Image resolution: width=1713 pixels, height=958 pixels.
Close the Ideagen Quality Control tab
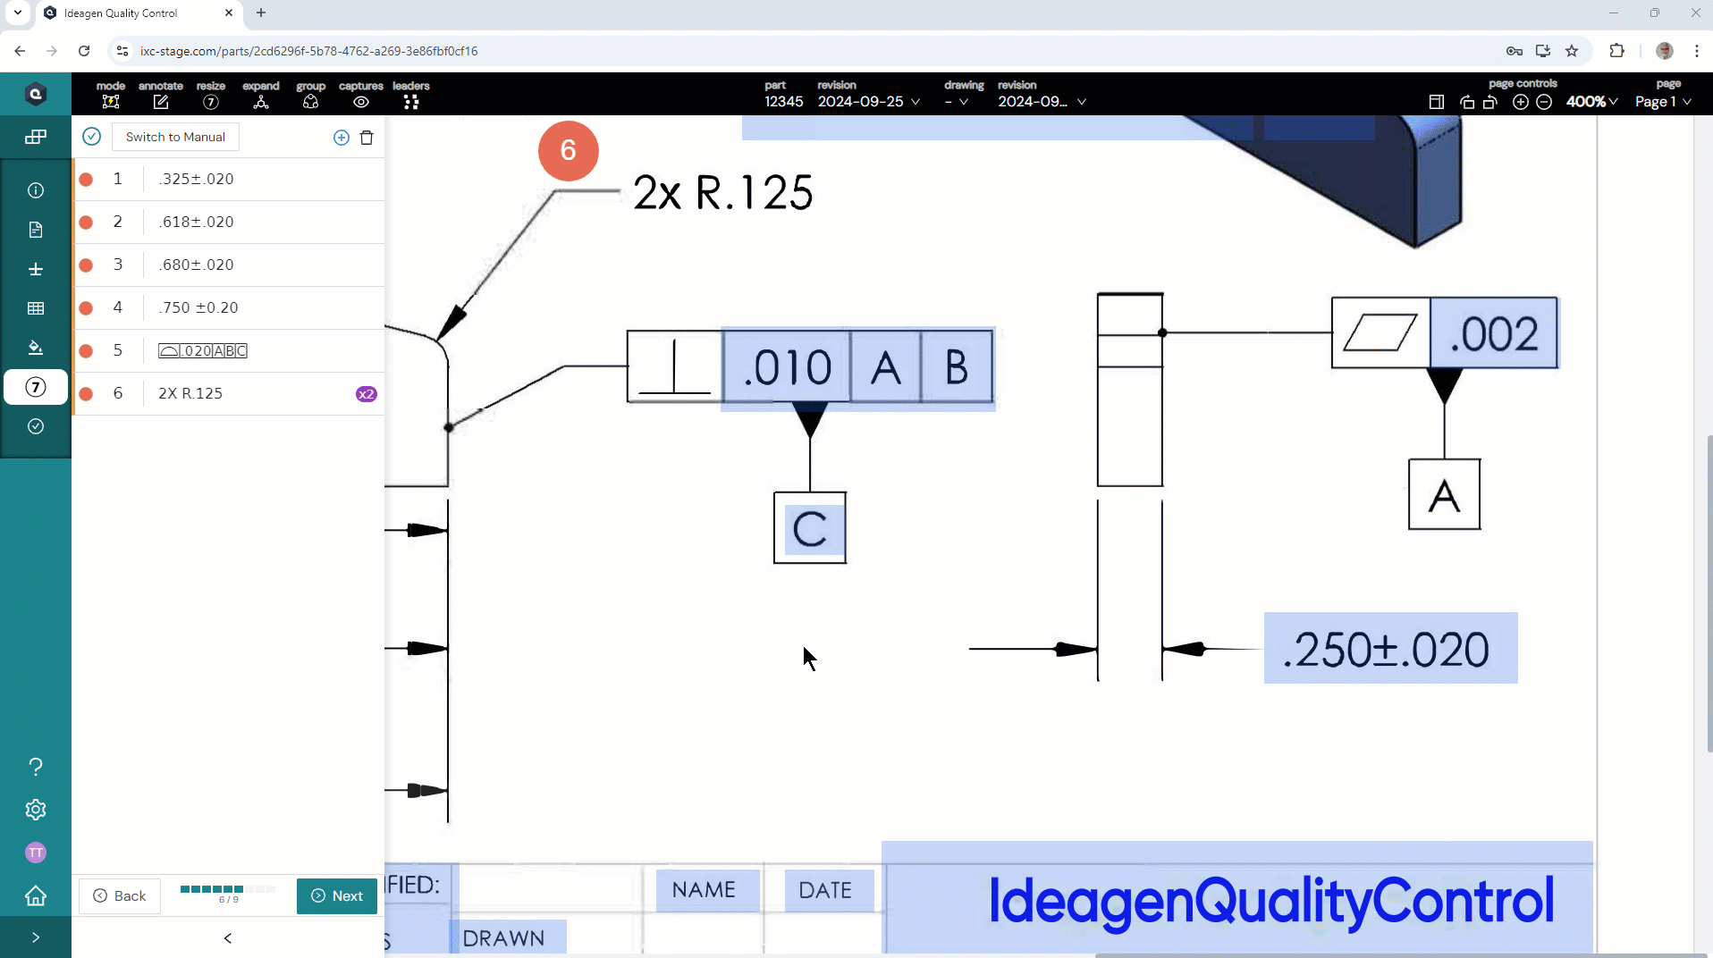click(x=229, y=13)
